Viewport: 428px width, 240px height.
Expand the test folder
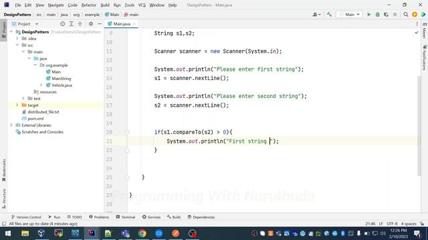[x=23, y=99]
